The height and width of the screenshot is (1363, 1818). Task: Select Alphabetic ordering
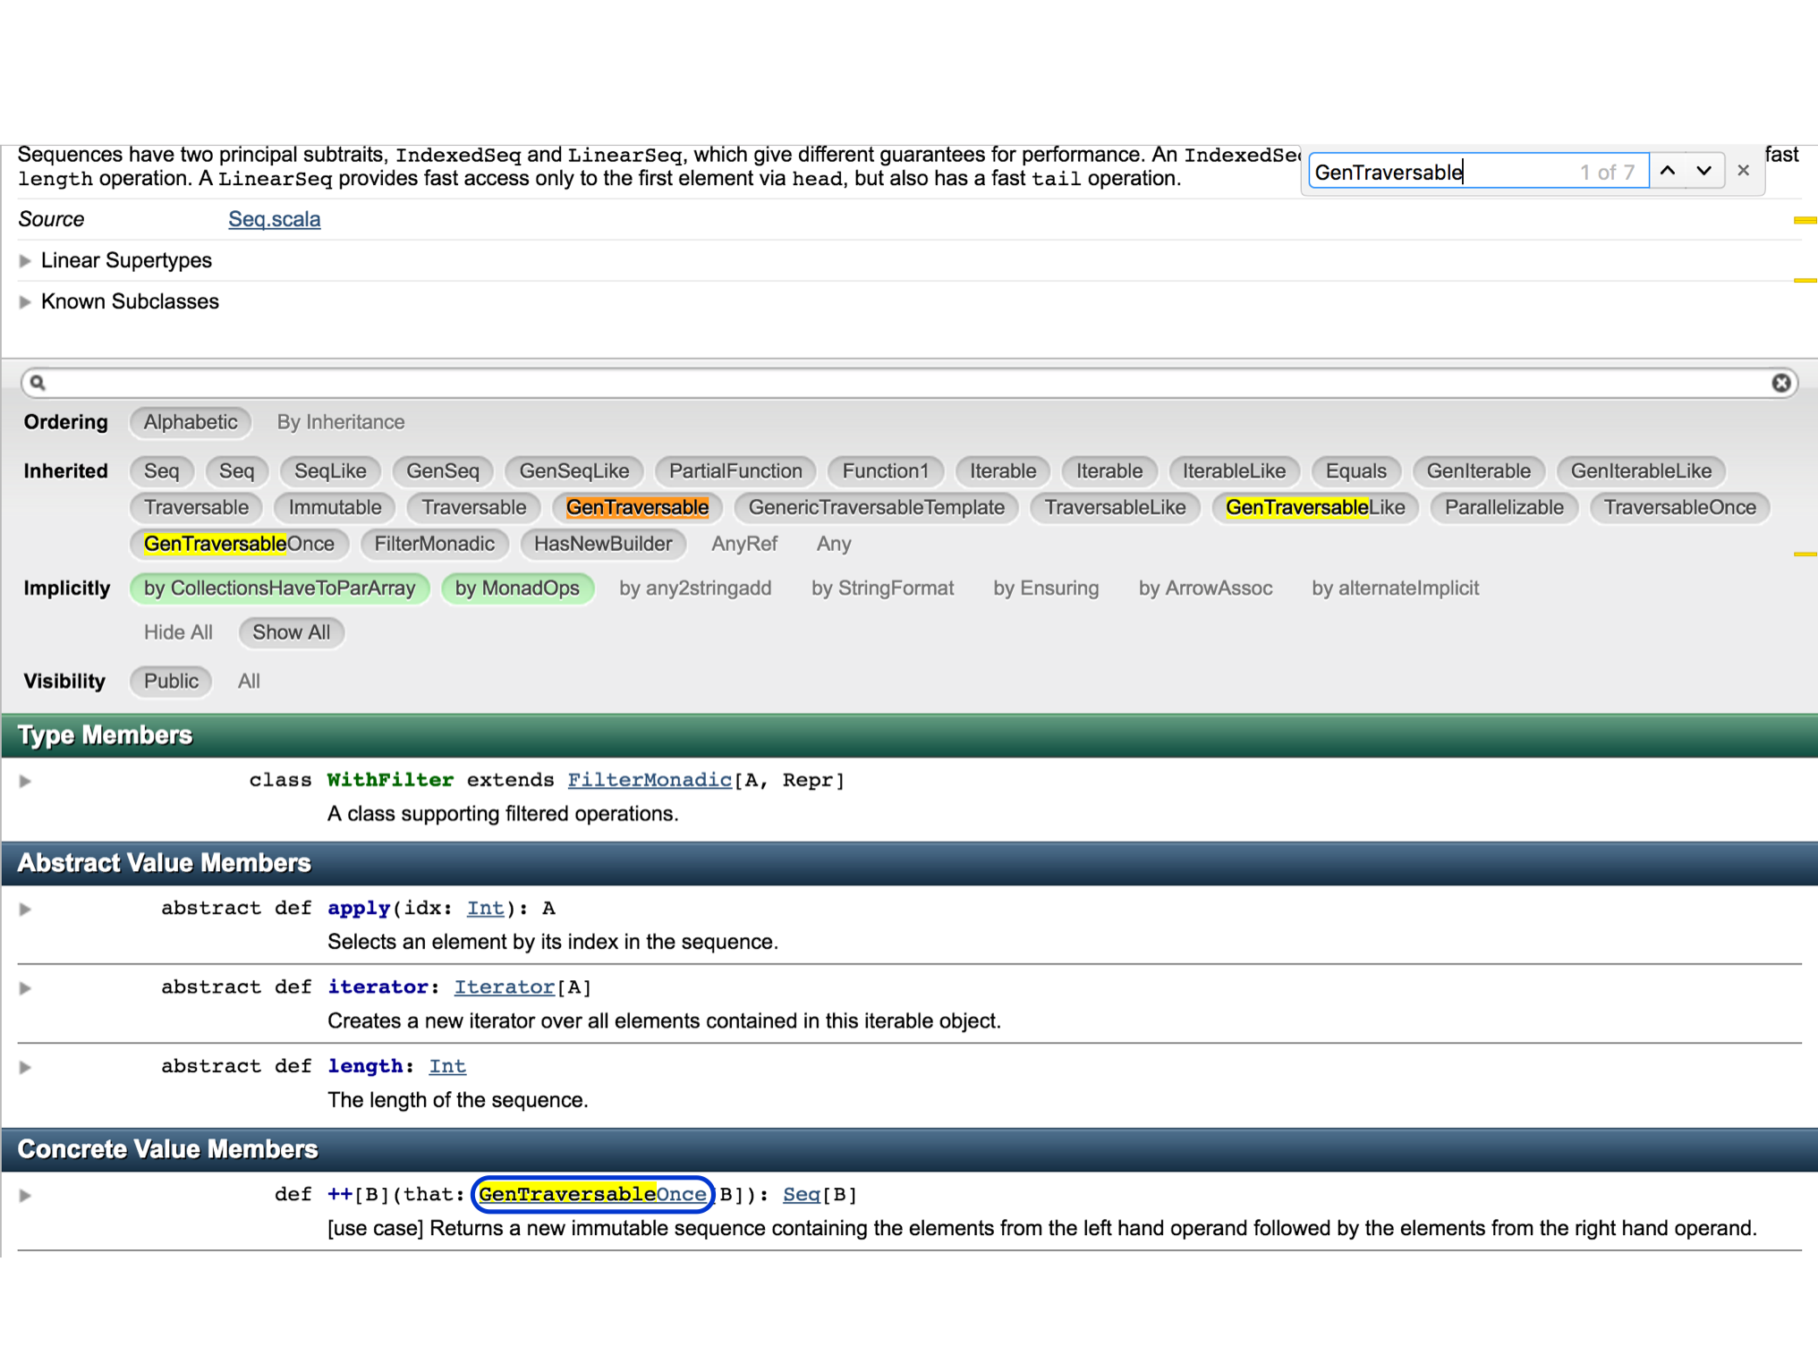pos(190,421)
